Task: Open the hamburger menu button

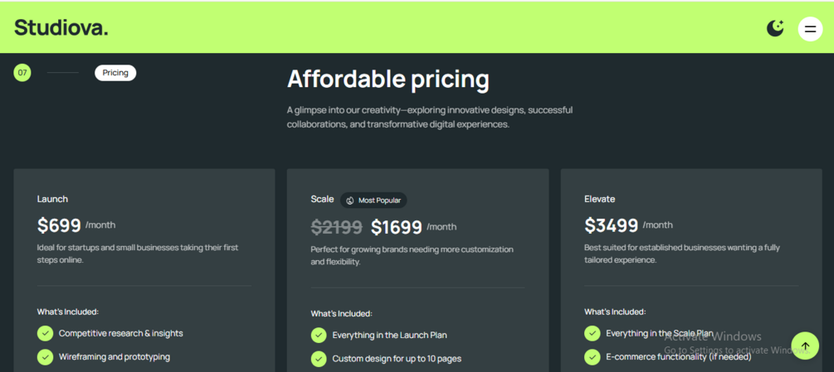Action: (x=810, y=29)
